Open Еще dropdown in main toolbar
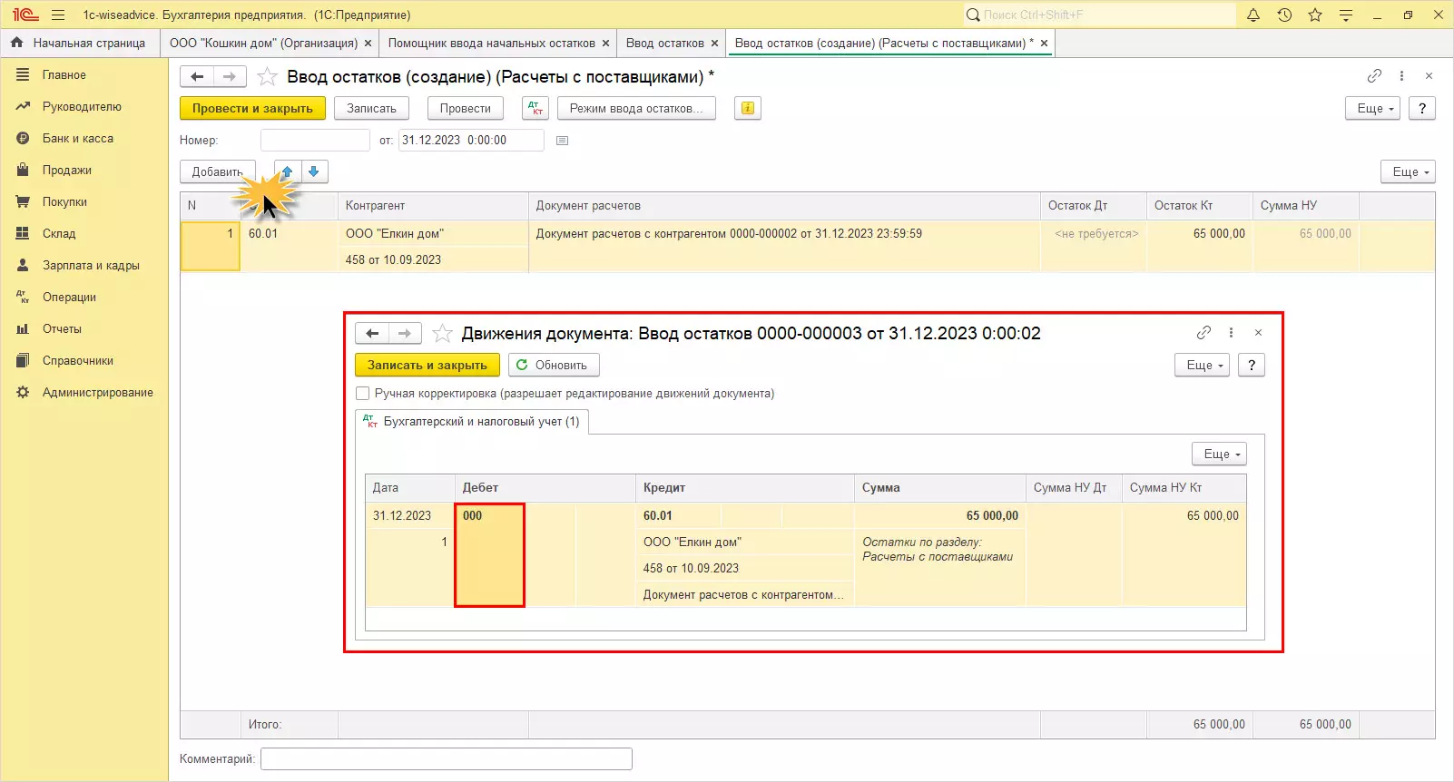The width and height of the screenshot is (1454, 782). (x=1374, y=108)
